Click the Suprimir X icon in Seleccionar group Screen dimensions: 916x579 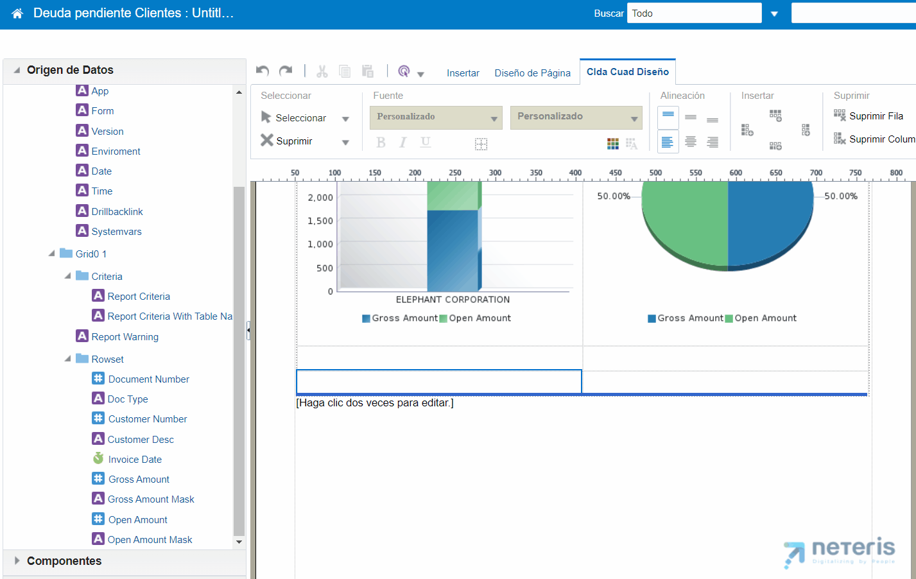click(267, 140)
